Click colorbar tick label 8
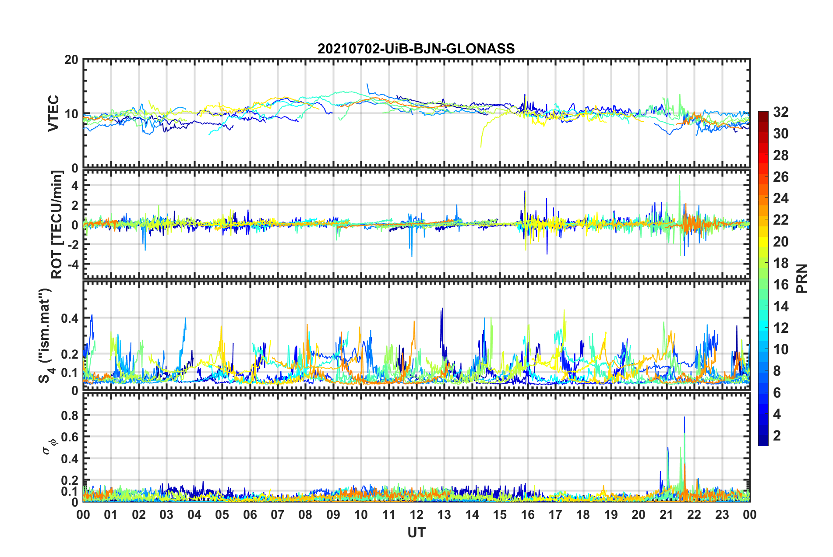833x557 pixels. (777, 371)
